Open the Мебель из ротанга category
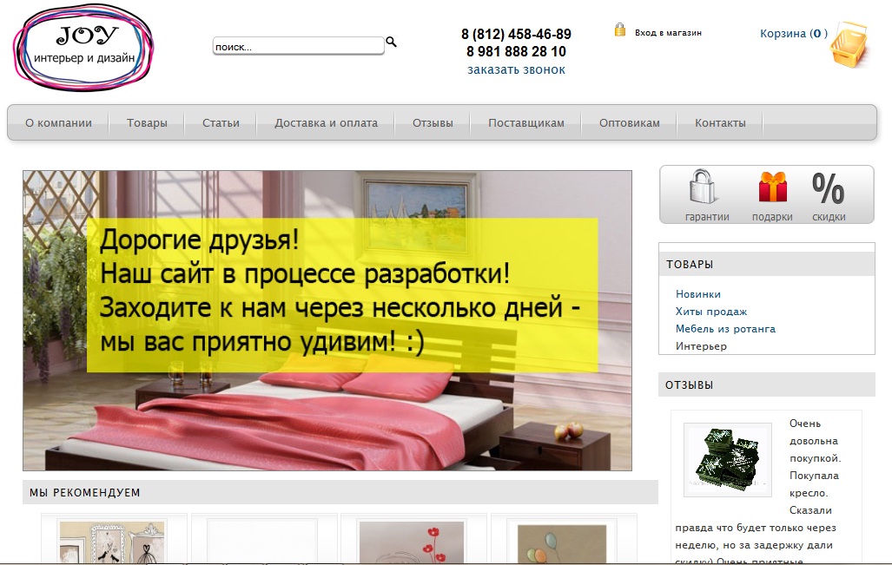The image size is (892, 565). coord(727,330)
